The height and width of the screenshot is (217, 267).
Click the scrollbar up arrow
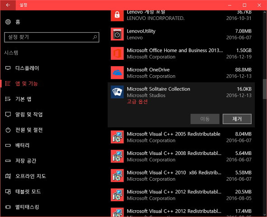[265, 12]
